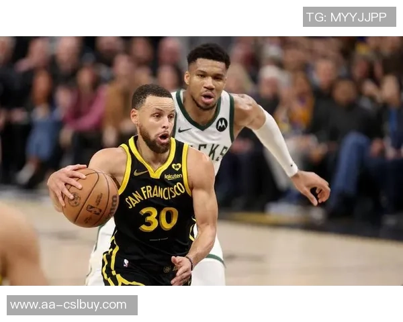Click the yellow number 30 on jersey
The image size is (403, 322).
[159, 219]
